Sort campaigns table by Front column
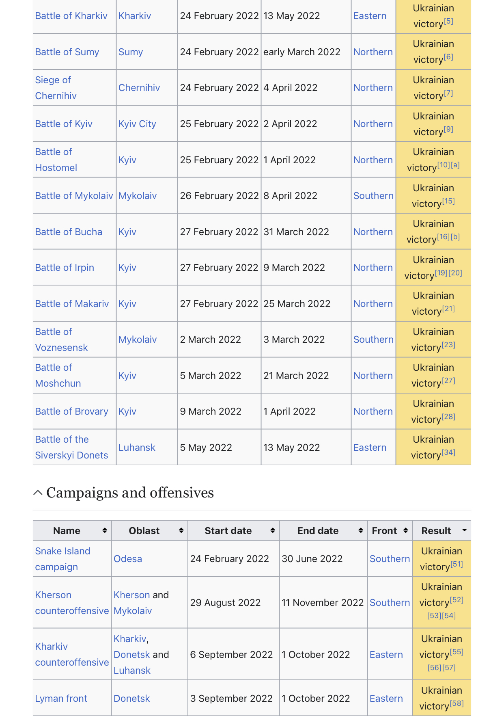Viewport: 504px width, 716px height. pyautogui.click(x=390, y=530)
